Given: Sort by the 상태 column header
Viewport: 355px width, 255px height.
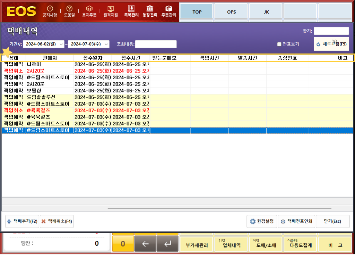Looking at the screenshot, I should click(x=14, y=58).
